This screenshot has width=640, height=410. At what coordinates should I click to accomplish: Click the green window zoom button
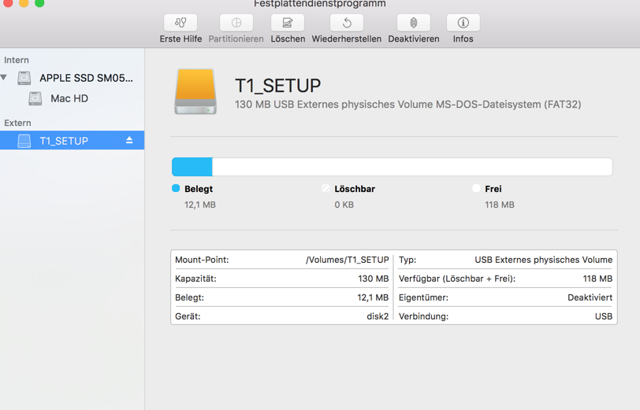39,3
